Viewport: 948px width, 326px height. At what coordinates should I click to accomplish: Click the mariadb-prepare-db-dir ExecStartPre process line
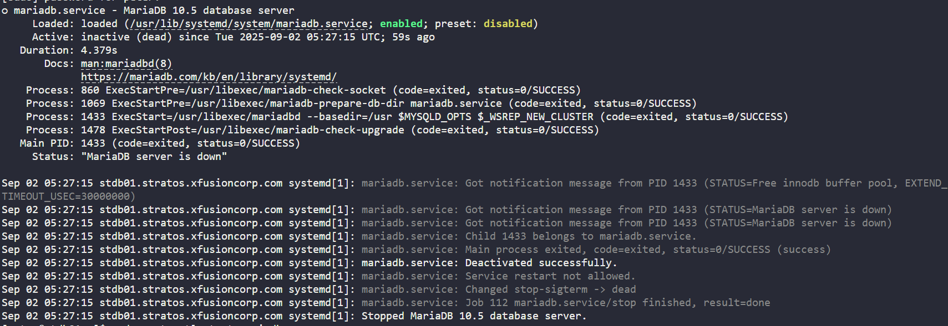[x=388, y=104]
